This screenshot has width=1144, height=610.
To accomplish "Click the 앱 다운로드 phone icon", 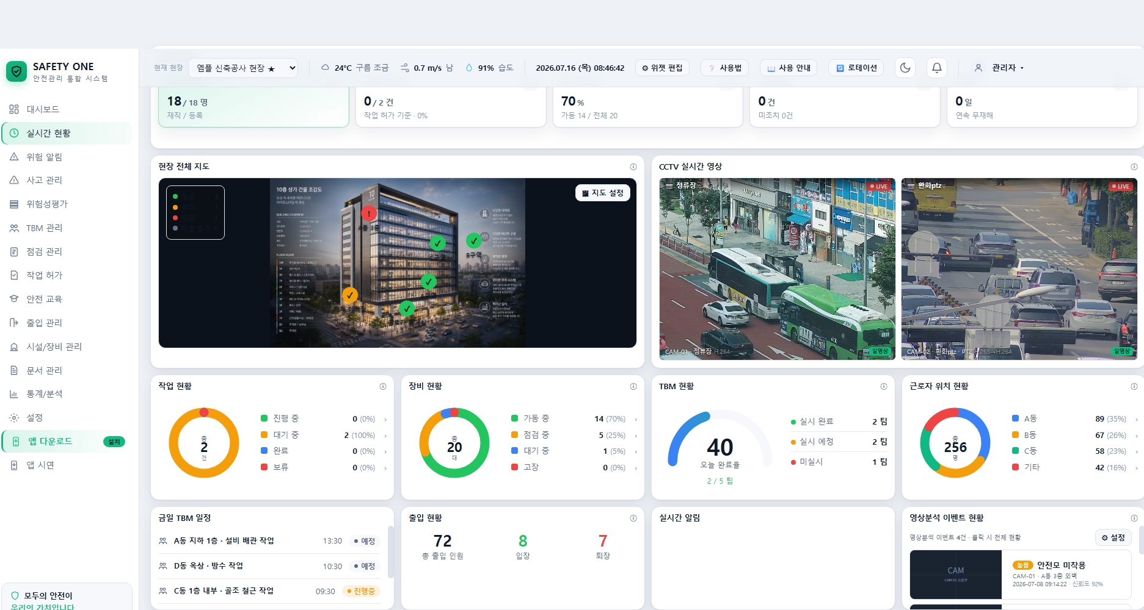I will (16, 442).
